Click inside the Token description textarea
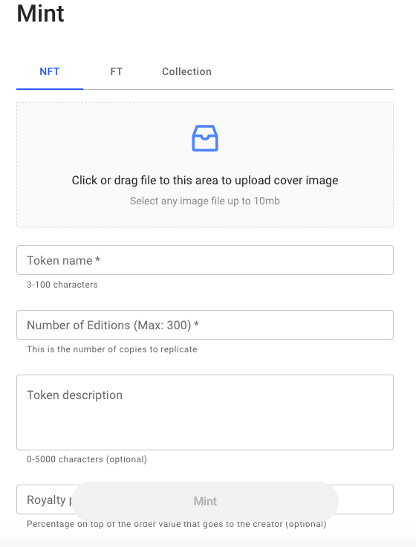The height and width of the screenshot is (547, 416). 205,412
